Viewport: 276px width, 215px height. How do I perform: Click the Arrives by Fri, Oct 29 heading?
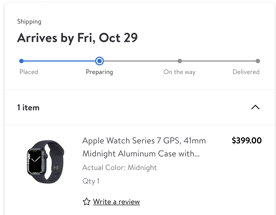pos(77,38)
